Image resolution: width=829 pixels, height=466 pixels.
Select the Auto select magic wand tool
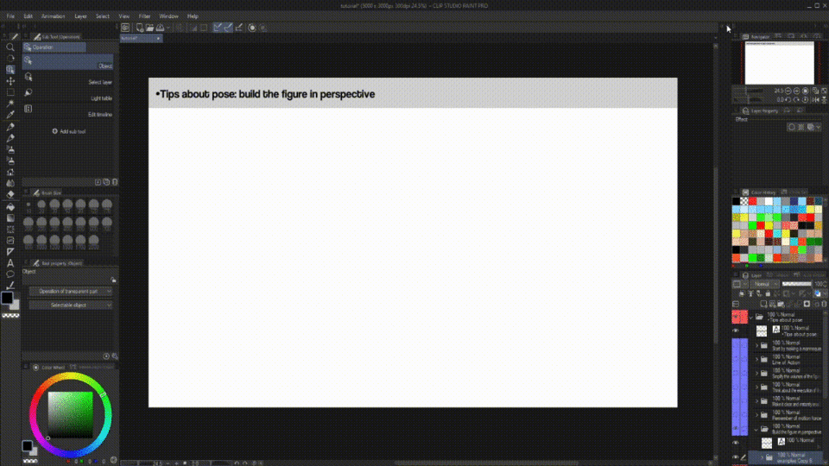click(x=10, y=103)
